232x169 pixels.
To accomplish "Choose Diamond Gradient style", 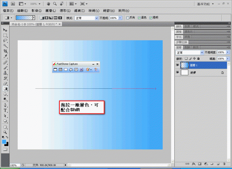I will tap(60, 18).
